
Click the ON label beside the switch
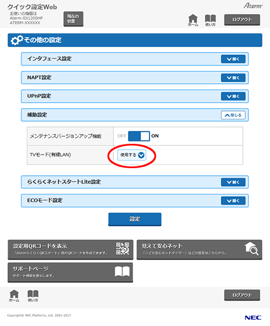click(155, 136)
